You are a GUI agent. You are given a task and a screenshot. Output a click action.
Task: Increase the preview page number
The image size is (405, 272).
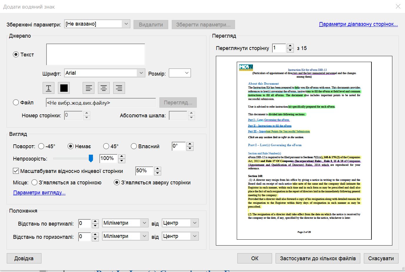(x=290, y=46)
